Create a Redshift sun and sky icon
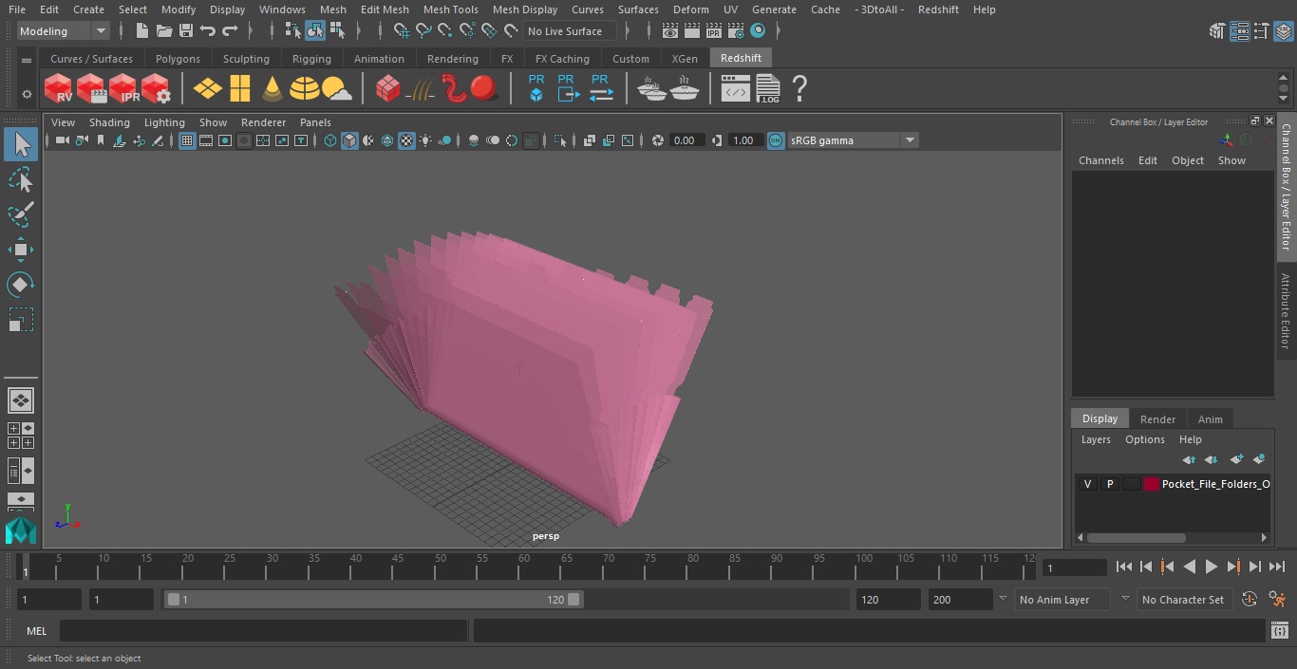1297x669 pixels. [x=337, y=89]
